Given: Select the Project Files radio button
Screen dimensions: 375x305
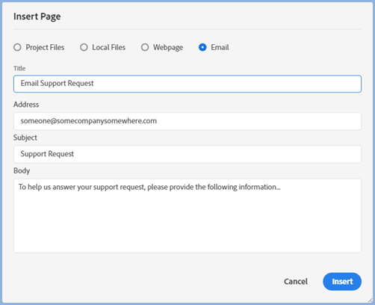Looking at the screenshot, I should 17,47.
